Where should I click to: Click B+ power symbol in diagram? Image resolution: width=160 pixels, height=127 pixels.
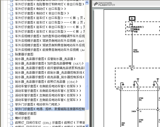coord(132,18)
